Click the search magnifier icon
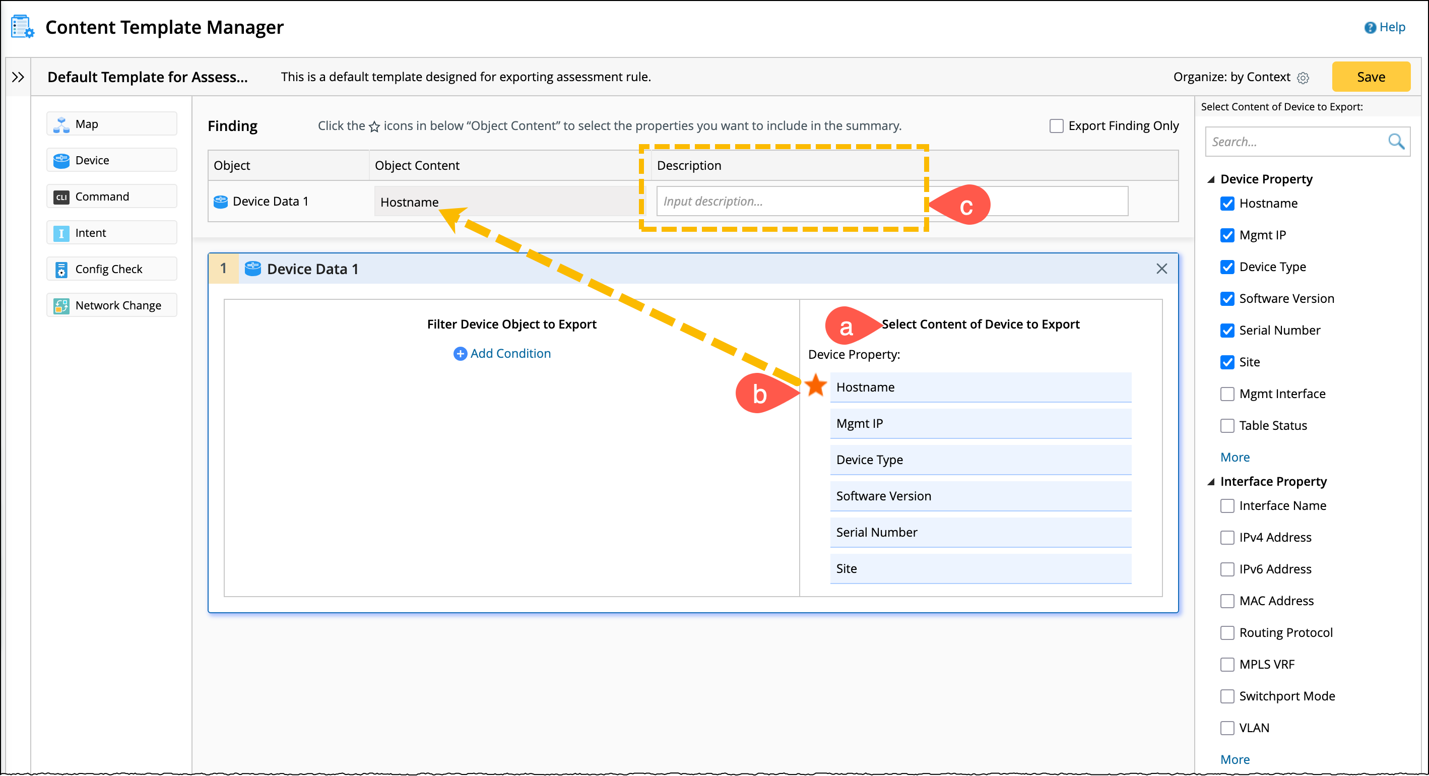This screenshot has height=776, width=1429. pyautogui.click(x=1395, y=142)
